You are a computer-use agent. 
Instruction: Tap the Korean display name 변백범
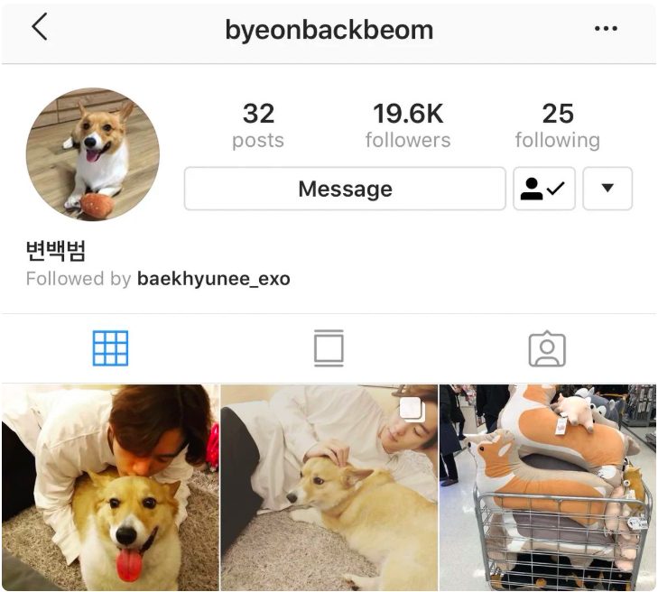tap(56, 251)
